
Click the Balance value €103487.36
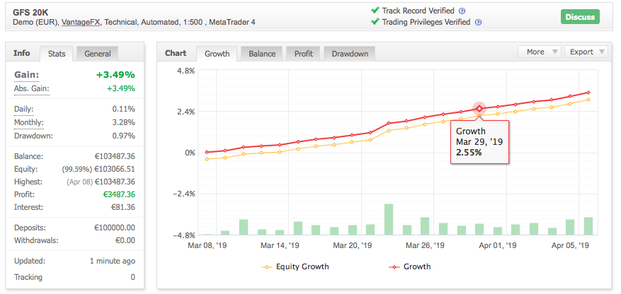pyautogui.click(x=115, y=156)
